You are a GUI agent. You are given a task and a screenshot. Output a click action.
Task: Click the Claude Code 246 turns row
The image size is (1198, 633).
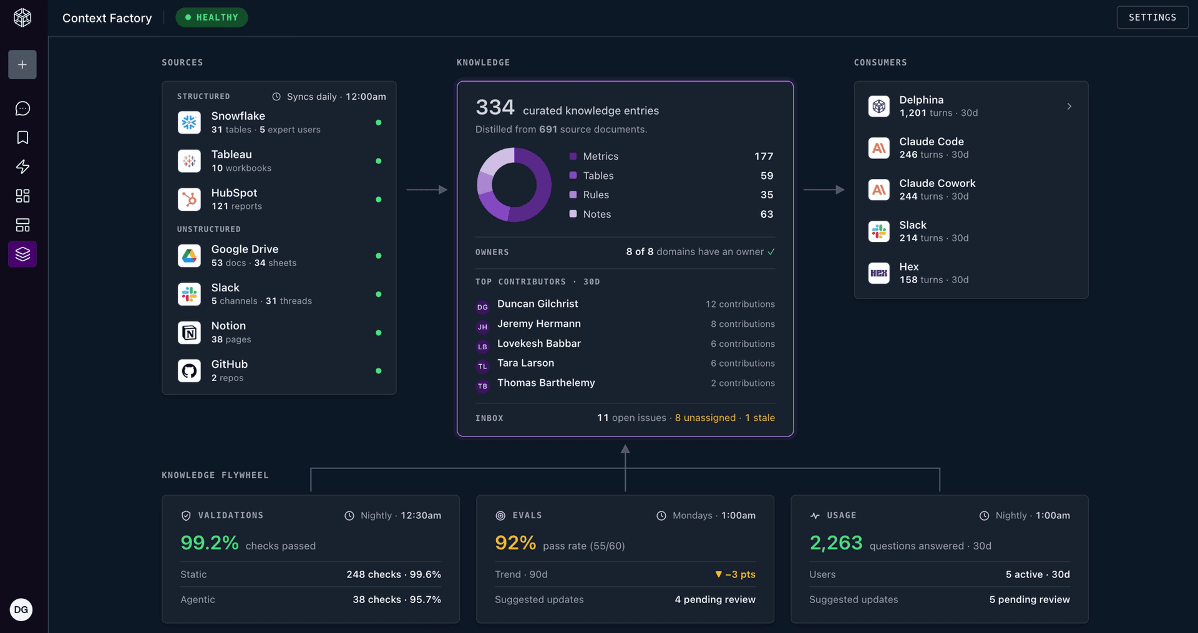tap(971, 148)
